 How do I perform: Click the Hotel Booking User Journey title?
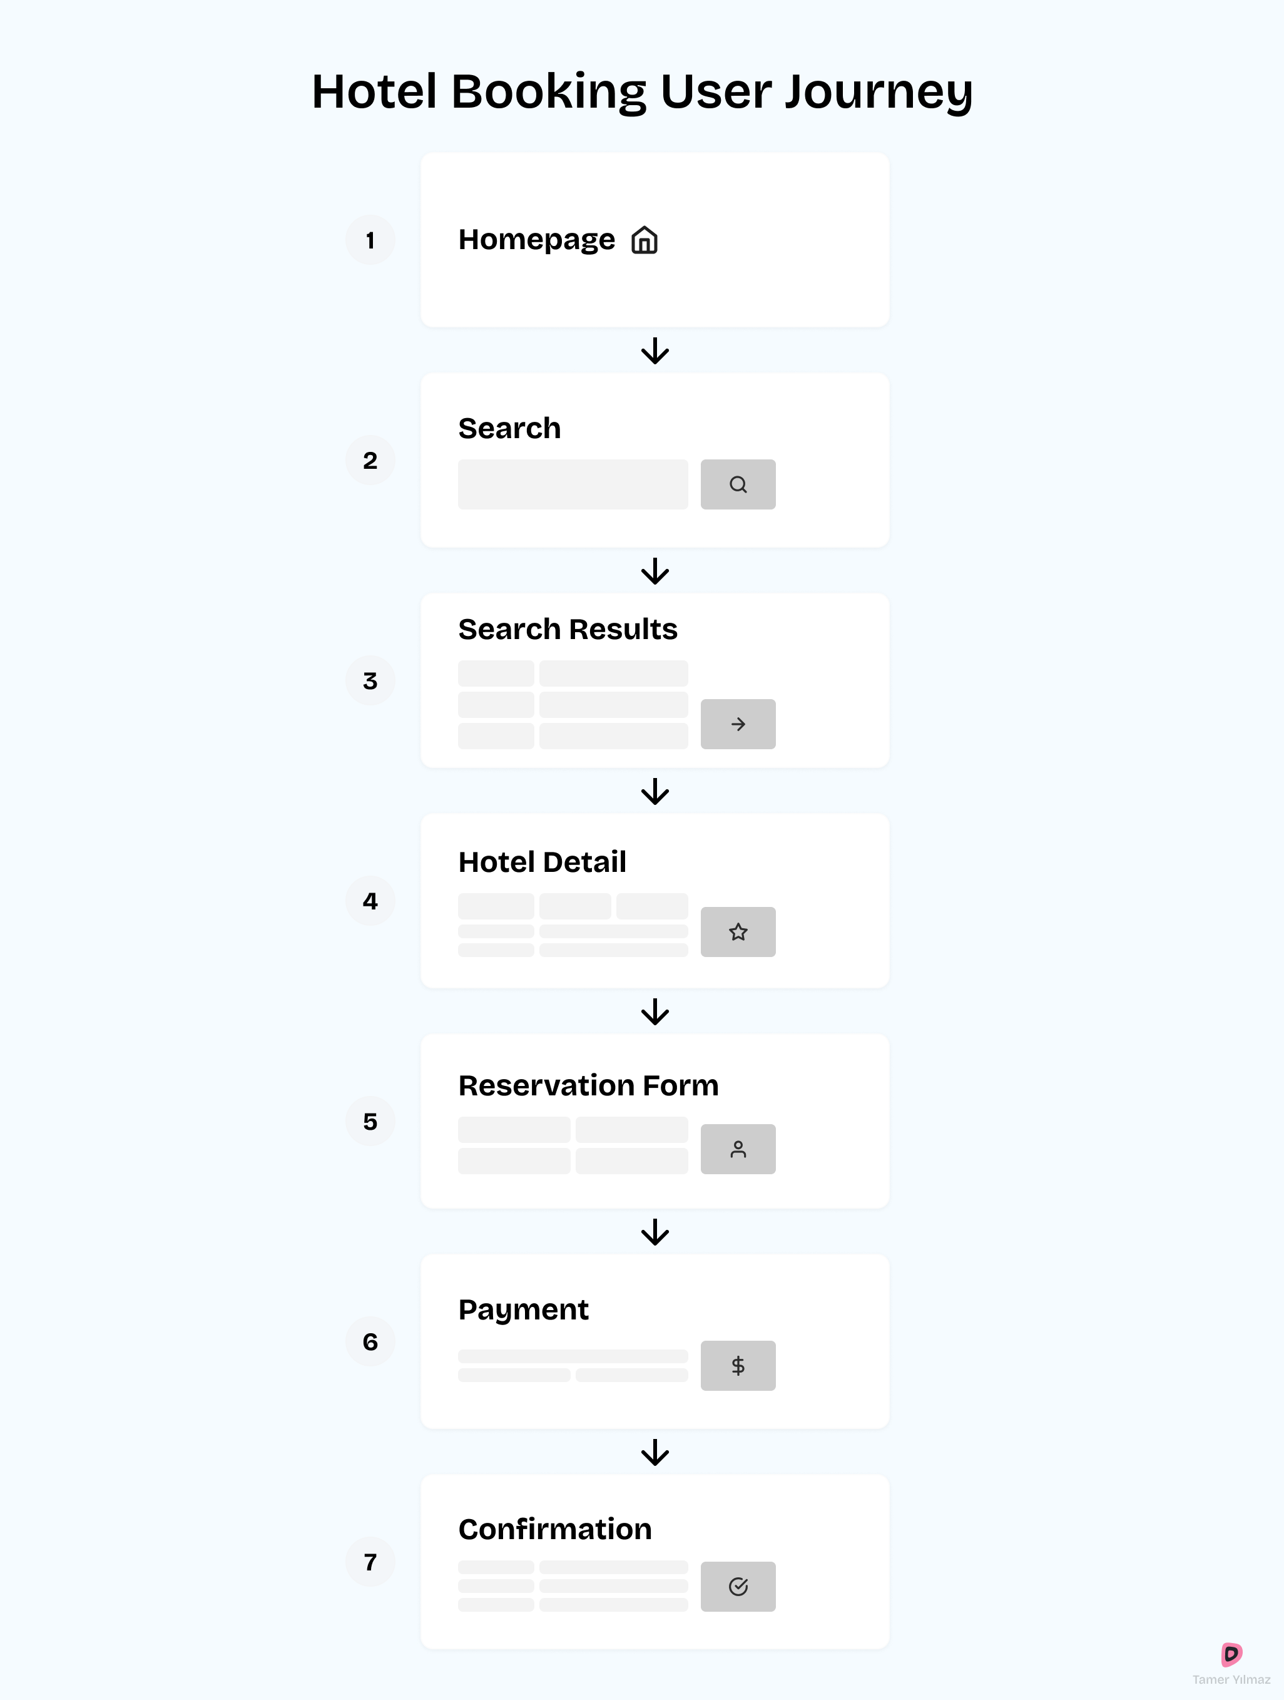click(x=643, y=91)
